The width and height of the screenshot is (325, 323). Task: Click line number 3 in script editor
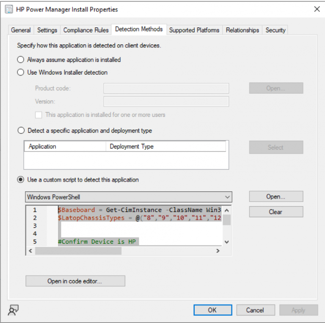(x=35, y=225)
